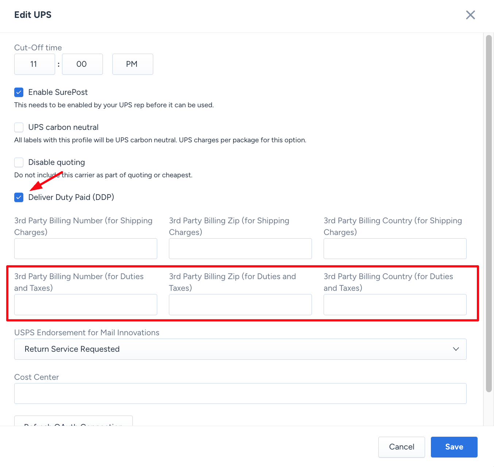Click the Cancel button
The width and height of the screenshot is (494, 467).
point(401,447)
